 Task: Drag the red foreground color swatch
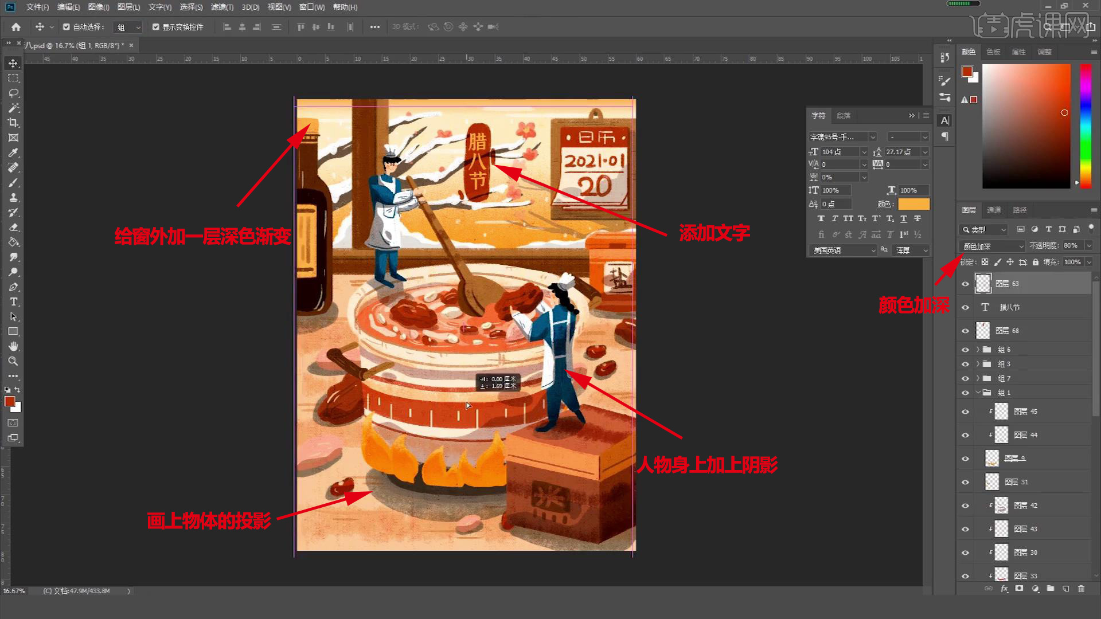coord(10,401)
